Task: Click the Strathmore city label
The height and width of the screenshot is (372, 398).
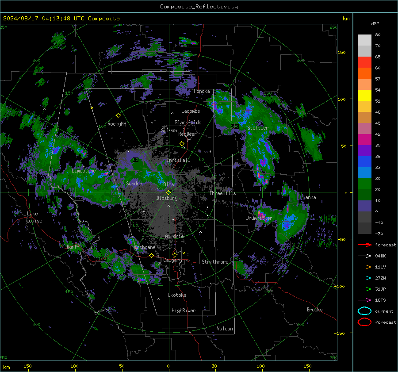Action: pyautogui.click(x=215, y=262)
